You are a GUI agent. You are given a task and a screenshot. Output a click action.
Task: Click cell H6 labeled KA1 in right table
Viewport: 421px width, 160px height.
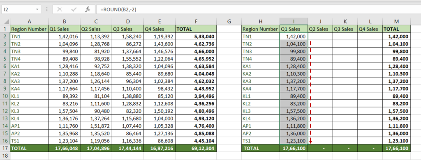coord(261,66)
